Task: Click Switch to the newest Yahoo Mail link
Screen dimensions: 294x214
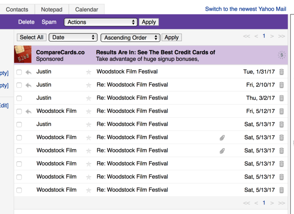Action: pos(245,9)
